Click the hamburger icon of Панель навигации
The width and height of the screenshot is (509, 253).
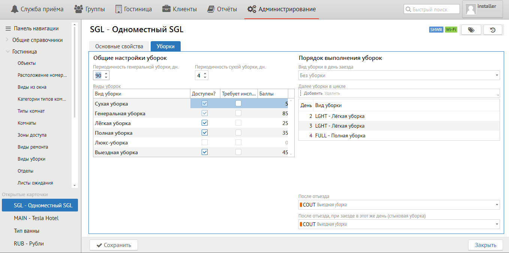pos(8,28)
